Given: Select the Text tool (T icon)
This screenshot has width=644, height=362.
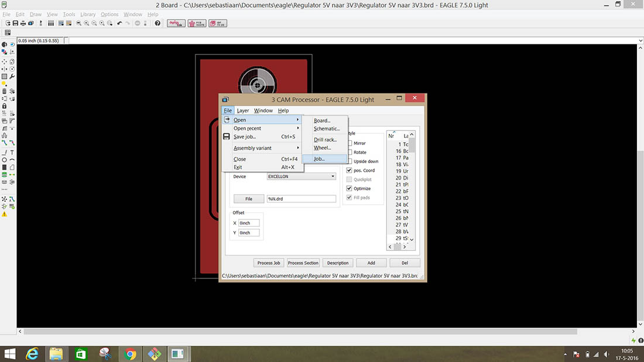Looking at the screenshot, I should (x=12, y=152).
